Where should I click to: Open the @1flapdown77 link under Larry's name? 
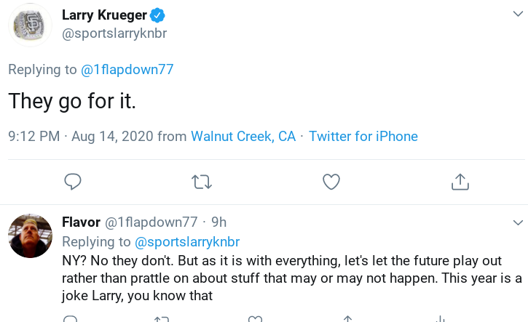point(127,70)
